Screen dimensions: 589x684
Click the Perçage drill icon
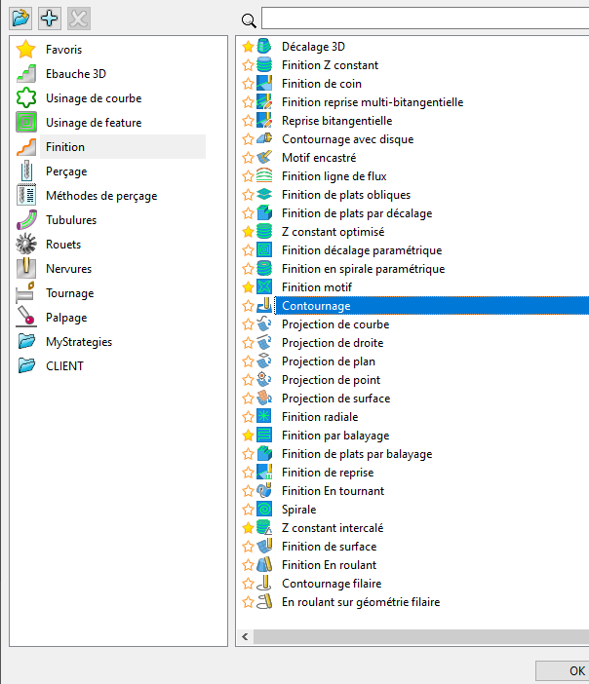pyautogui.click(x=27, y=171)
